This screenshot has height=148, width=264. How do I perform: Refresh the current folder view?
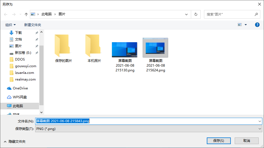pos(196,14)
